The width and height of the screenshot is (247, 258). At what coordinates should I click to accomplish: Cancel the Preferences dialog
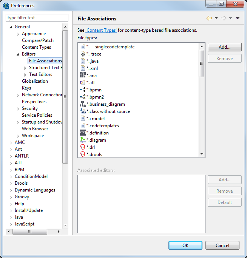pos(222,245)
